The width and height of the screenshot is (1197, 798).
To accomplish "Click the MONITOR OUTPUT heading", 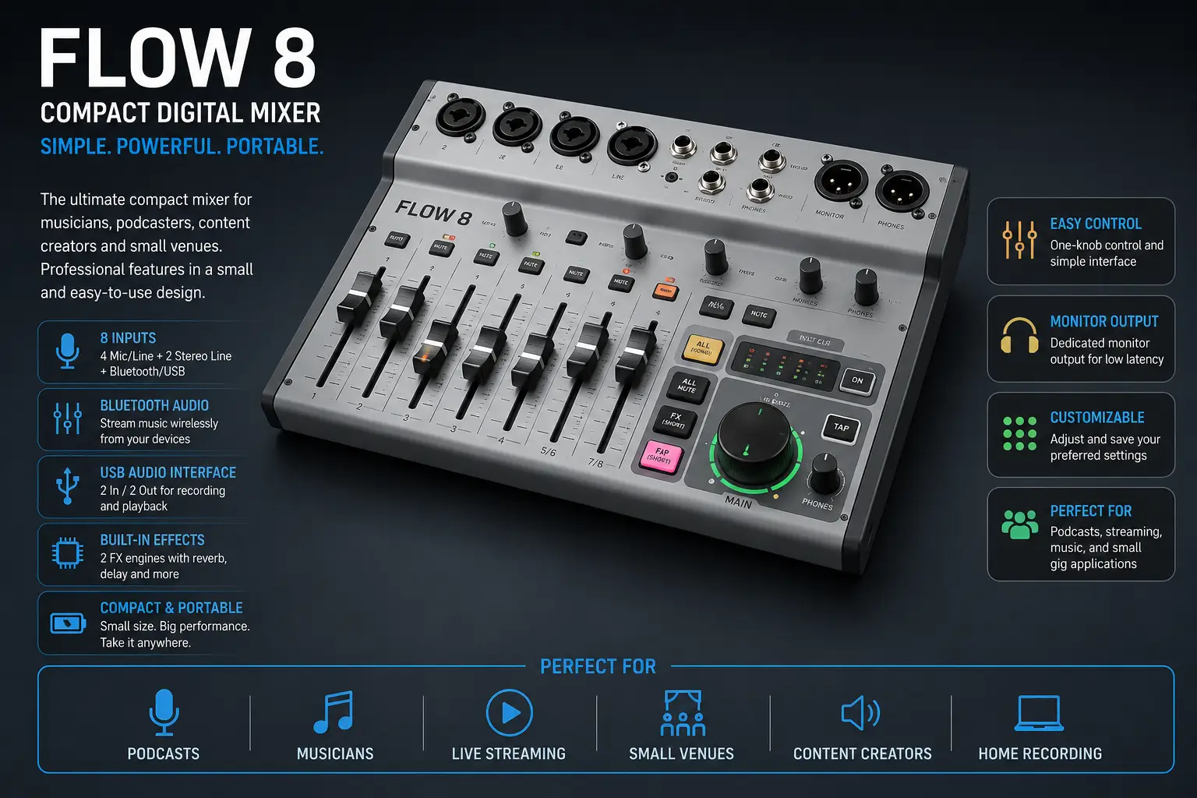I will (1104, 321).
